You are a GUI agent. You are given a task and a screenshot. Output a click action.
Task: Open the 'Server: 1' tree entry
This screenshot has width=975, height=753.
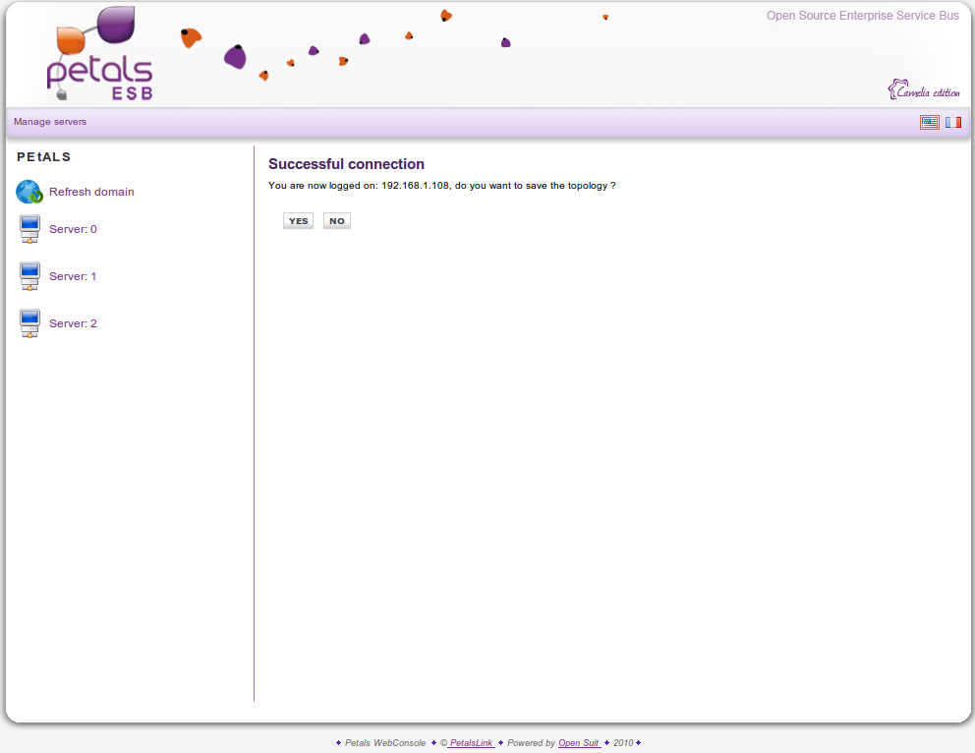click(73, 276)
